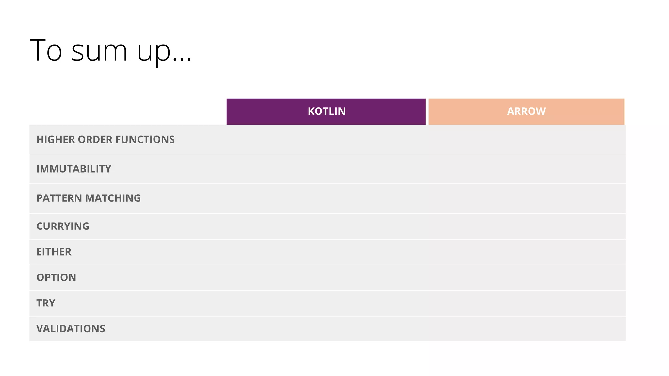Click the Either cell under ARROW column
The image size is (669, 376).
(526, 252)
